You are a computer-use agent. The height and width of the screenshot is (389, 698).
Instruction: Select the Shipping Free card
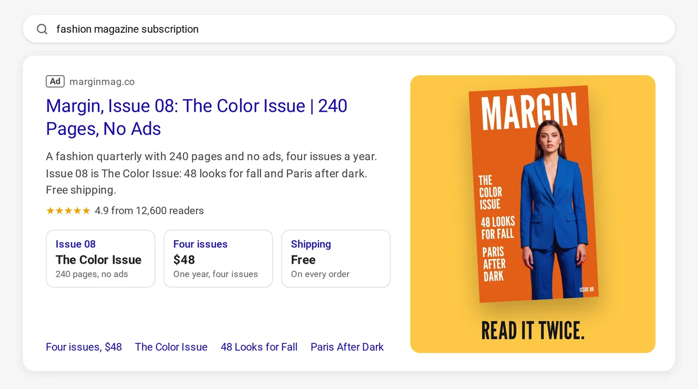tap(336, 258)
